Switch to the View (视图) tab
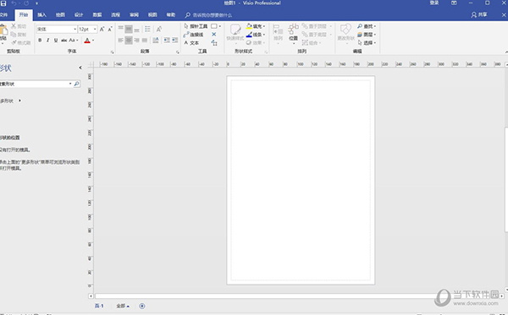This screenshot has width=508, height=315. click(152, 15)
